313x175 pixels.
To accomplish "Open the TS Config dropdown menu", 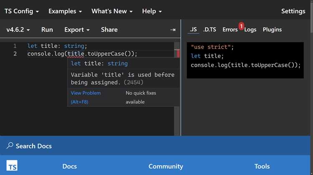I will click(22, 11).
